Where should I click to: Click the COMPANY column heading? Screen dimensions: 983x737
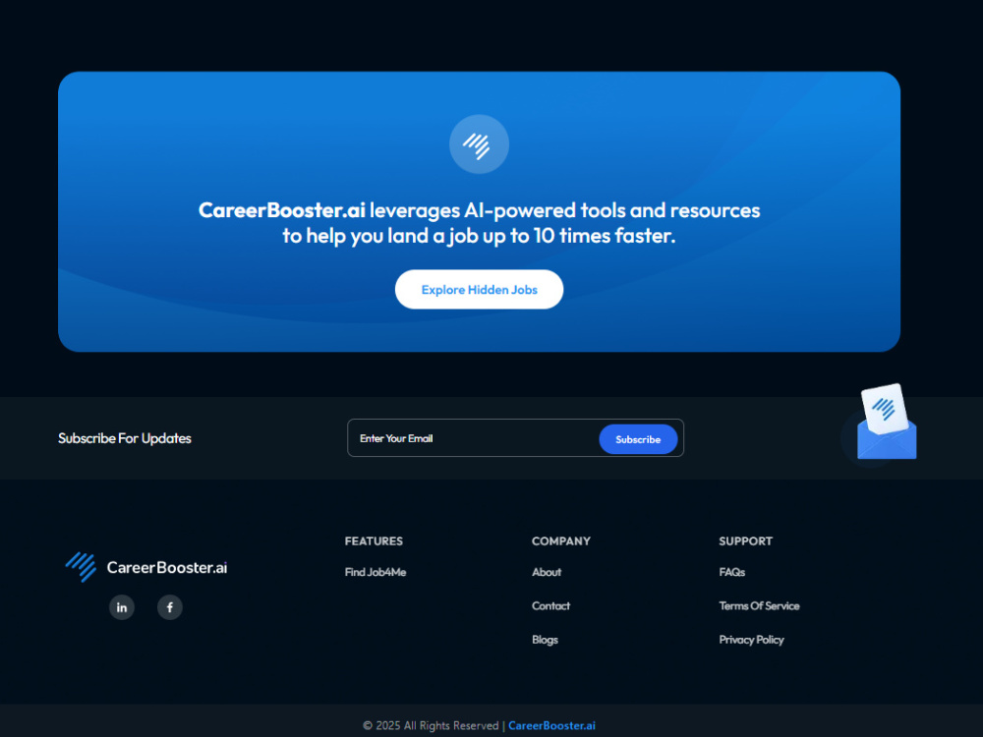click(x=561, y=540)
